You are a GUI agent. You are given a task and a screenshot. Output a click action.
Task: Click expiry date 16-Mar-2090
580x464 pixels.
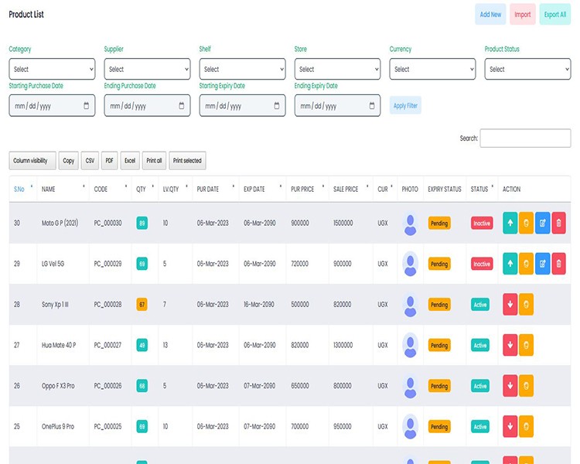click(259, 304)
